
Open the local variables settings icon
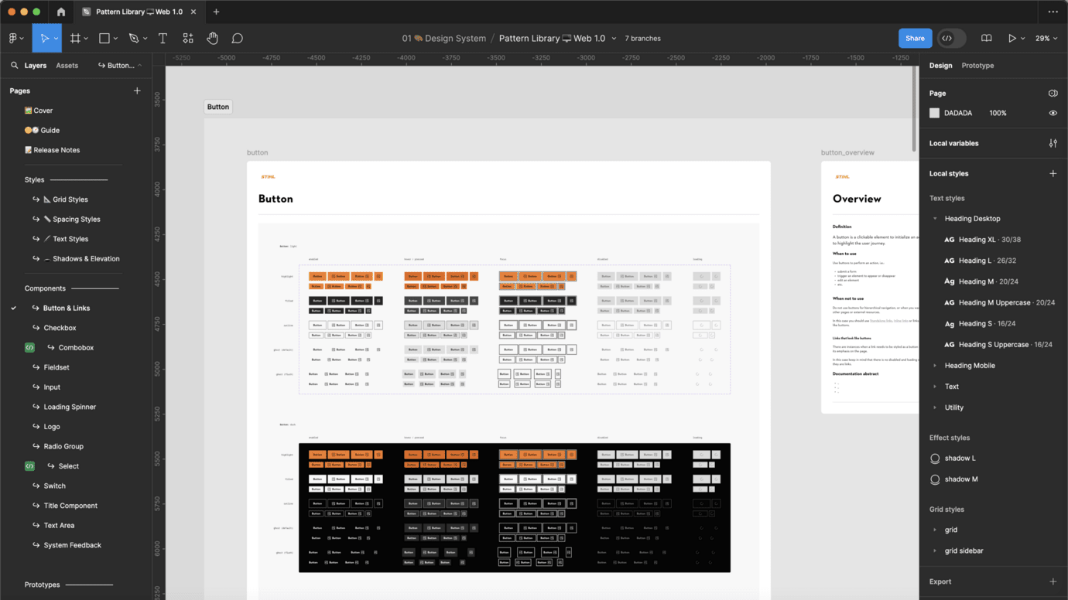point(1053,143)
